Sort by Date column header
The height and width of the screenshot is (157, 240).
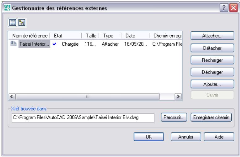click(135, 36)
